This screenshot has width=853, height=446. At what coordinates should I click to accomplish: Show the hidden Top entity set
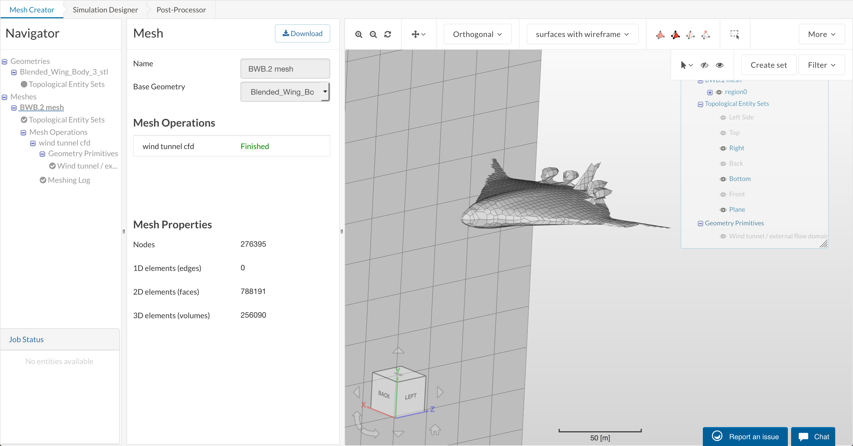click(723, 133)
